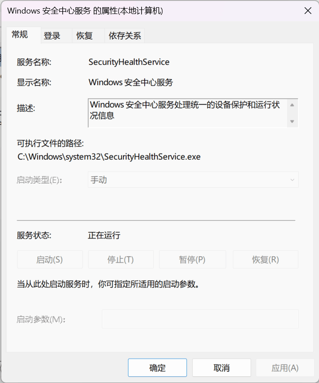Screen dimensions: 319x383
Task: Click the 显示名称 label
Action: [34, 82]
